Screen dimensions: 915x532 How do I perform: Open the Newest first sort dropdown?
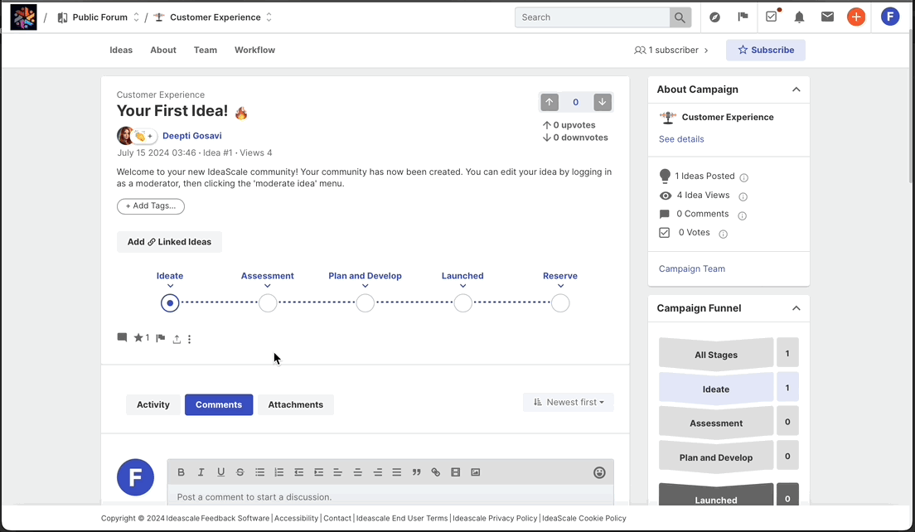pos(569,401)
